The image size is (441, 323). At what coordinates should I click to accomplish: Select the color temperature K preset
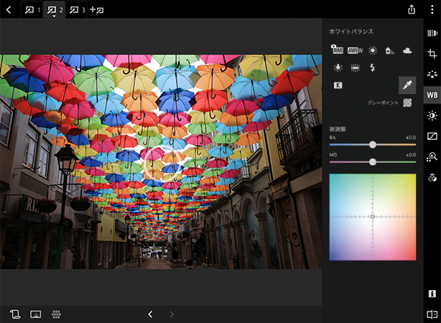337,85
